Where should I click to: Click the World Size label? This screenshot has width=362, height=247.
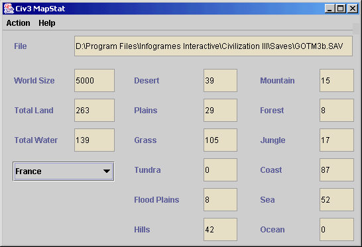coord(34,81)
